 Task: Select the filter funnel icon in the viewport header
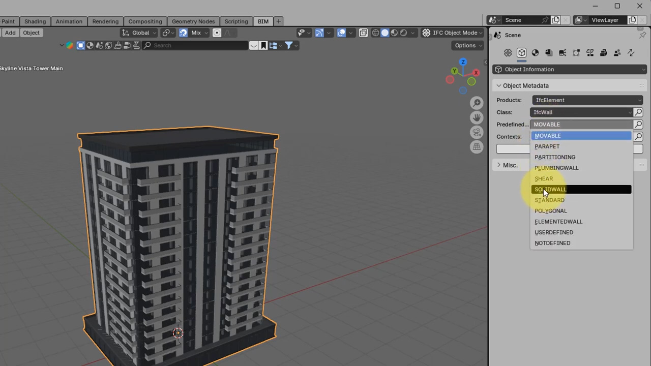point(288,45)
